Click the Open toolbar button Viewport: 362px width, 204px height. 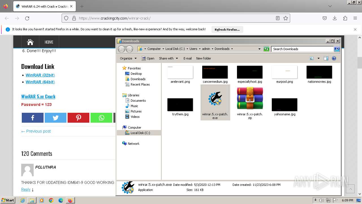[148, 58]
